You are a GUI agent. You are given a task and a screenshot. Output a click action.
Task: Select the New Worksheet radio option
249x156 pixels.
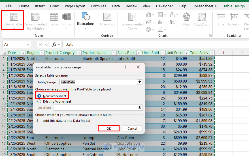pyautogui.click(x=39, y=96)
